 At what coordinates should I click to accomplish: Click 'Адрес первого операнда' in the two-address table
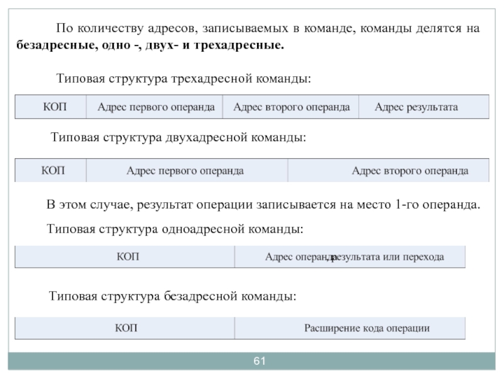point(185,171)
